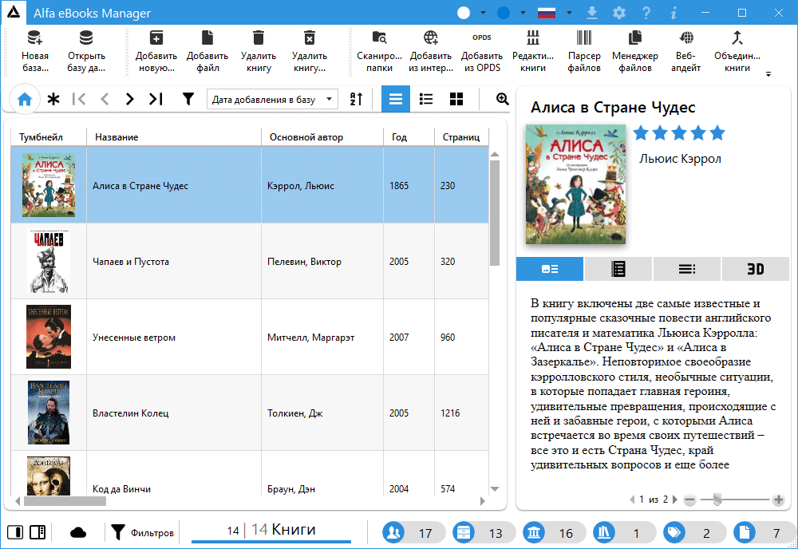This screenshot has width=798, height=549.
Task: Expand the toolbar overflow arrow
Action: tap(768, 74)
